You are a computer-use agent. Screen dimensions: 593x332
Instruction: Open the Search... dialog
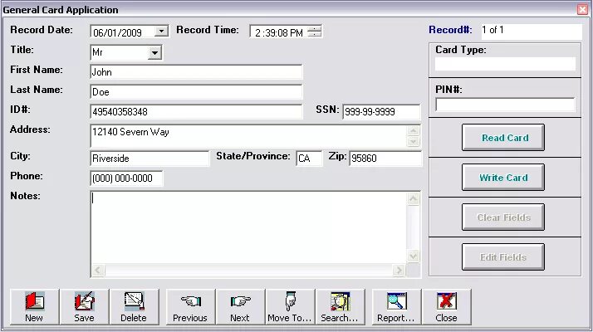(340, 306)
